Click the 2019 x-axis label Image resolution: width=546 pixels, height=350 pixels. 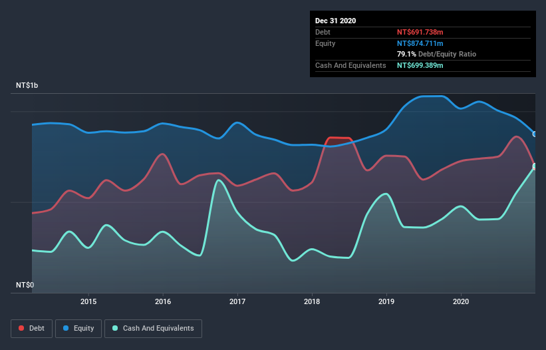[386, 301]
